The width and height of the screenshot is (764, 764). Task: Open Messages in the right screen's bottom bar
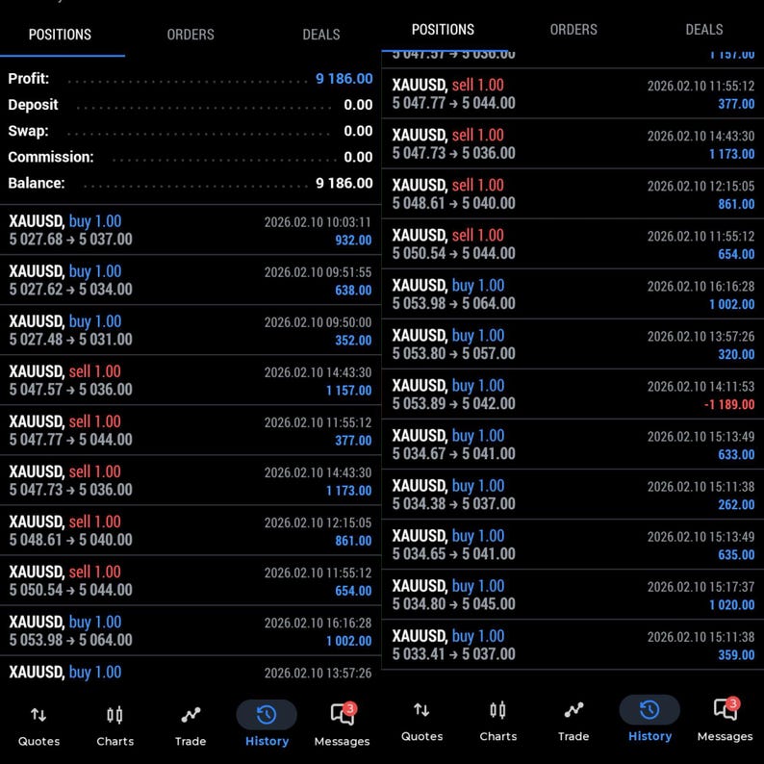point(725,722)
